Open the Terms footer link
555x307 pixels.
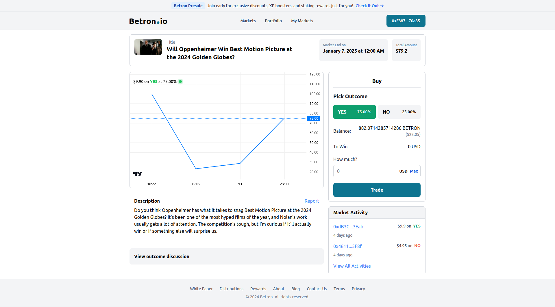(339, 289)
